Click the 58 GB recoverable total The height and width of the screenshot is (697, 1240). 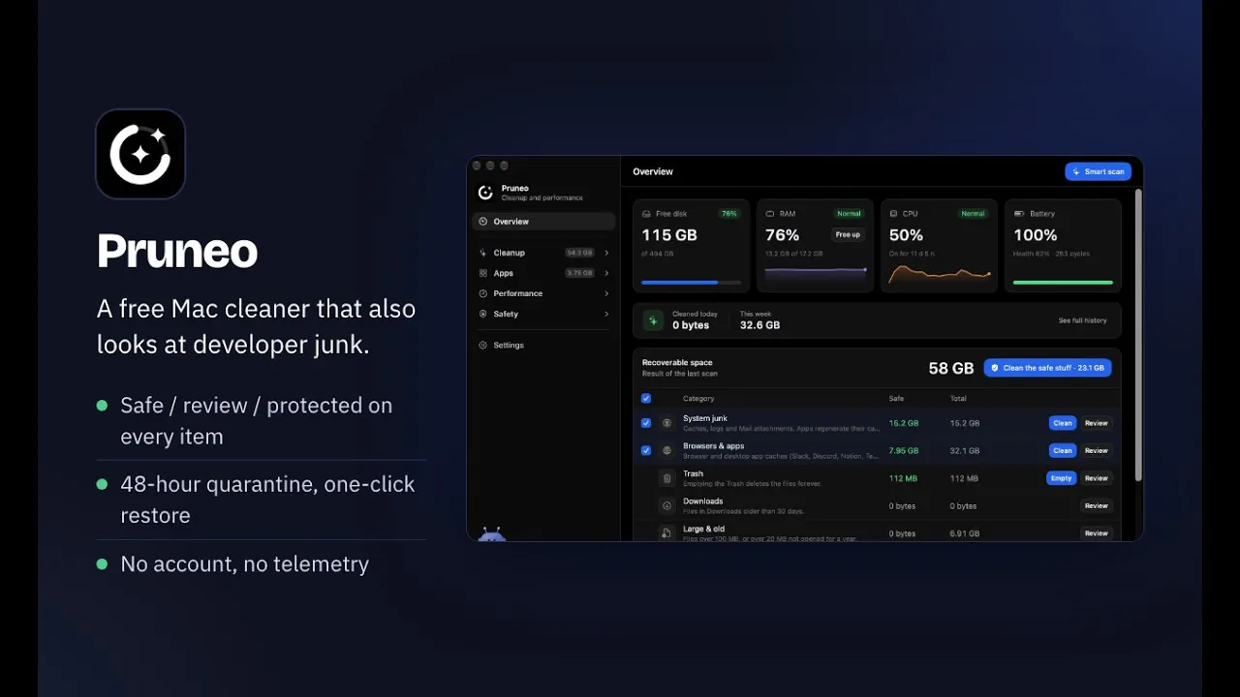coord(951,369)
